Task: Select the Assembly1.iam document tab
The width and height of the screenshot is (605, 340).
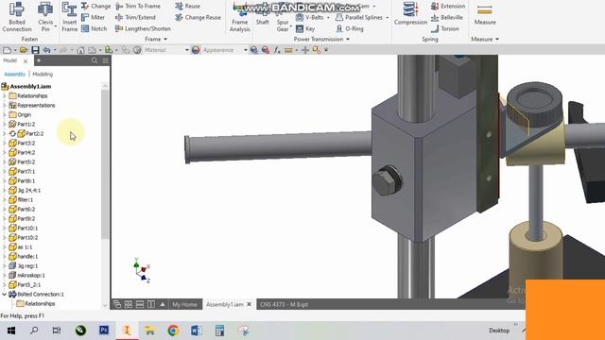Action: click(x=225, y=304)
